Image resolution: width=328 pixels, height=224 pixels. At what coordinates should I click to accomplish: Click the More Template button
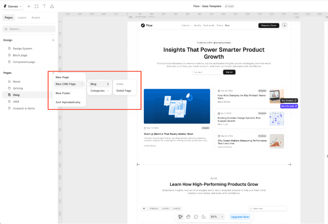click(x=289, y=106)
